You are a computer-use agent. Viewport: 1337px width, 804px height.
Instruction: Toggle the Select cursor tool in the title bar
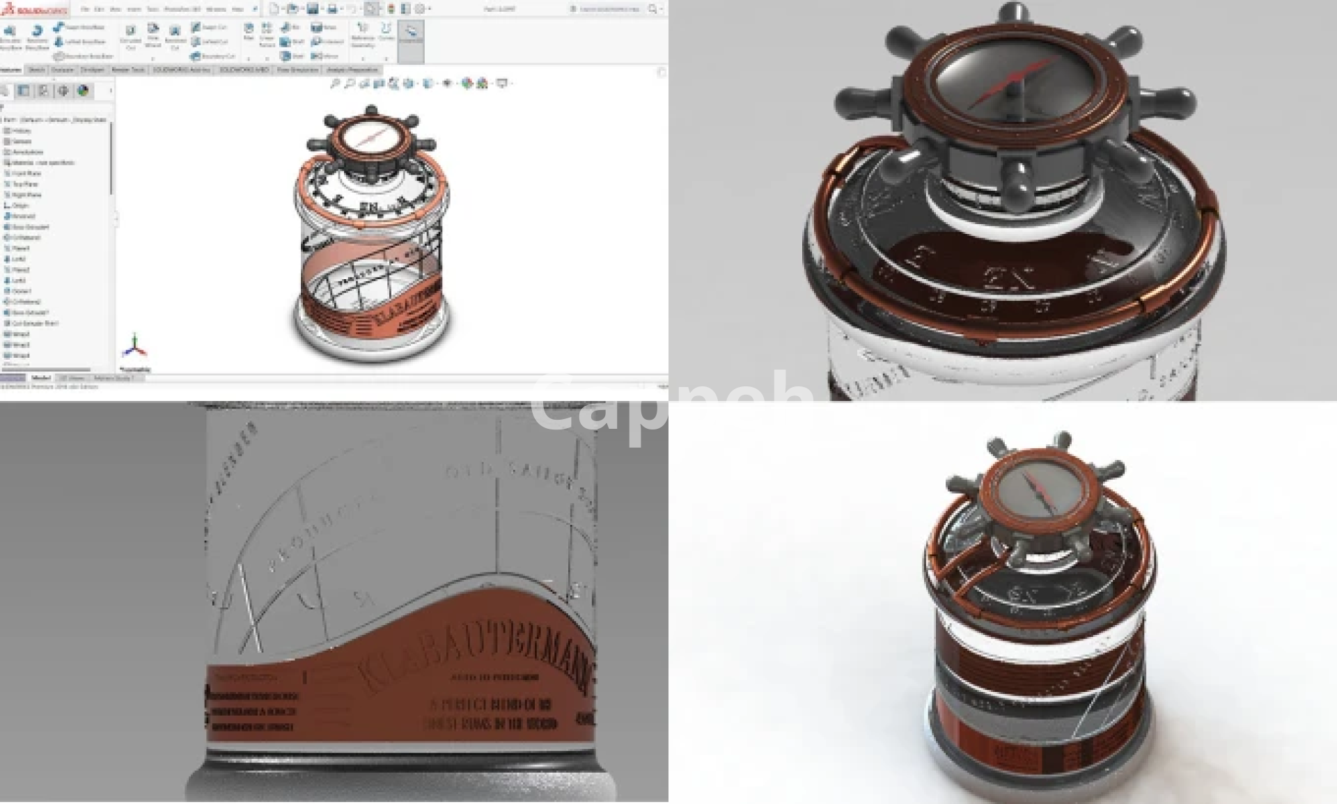371,9
